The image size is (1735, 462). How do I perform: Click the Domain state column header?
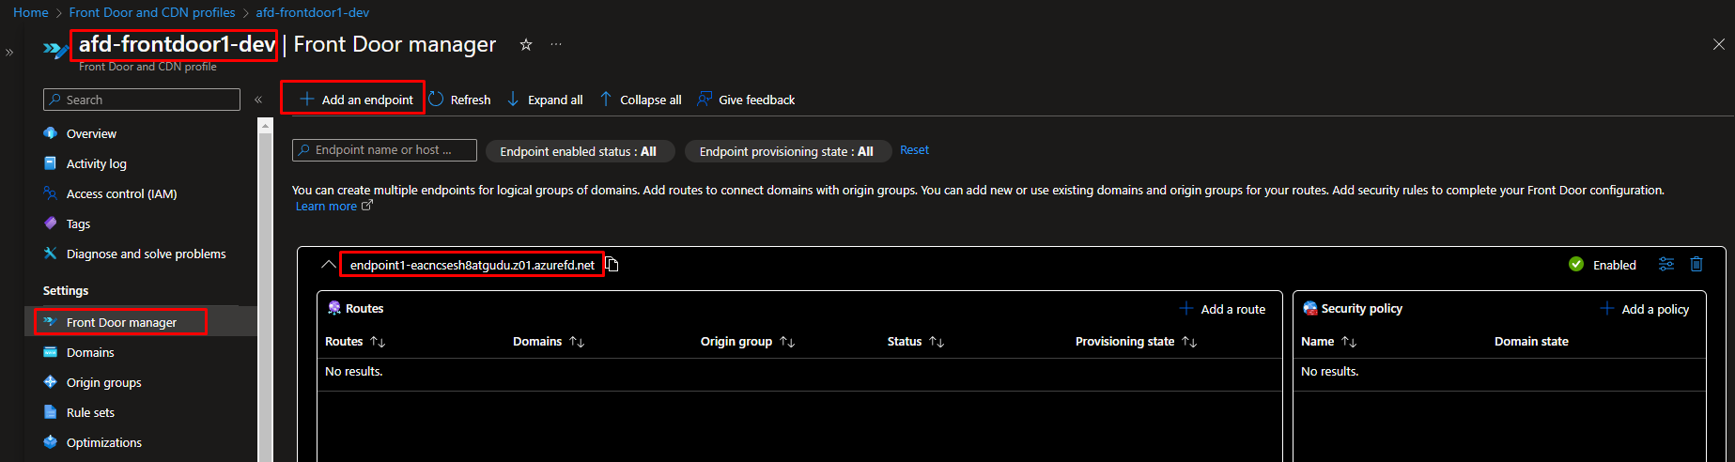pos(1531,342)
